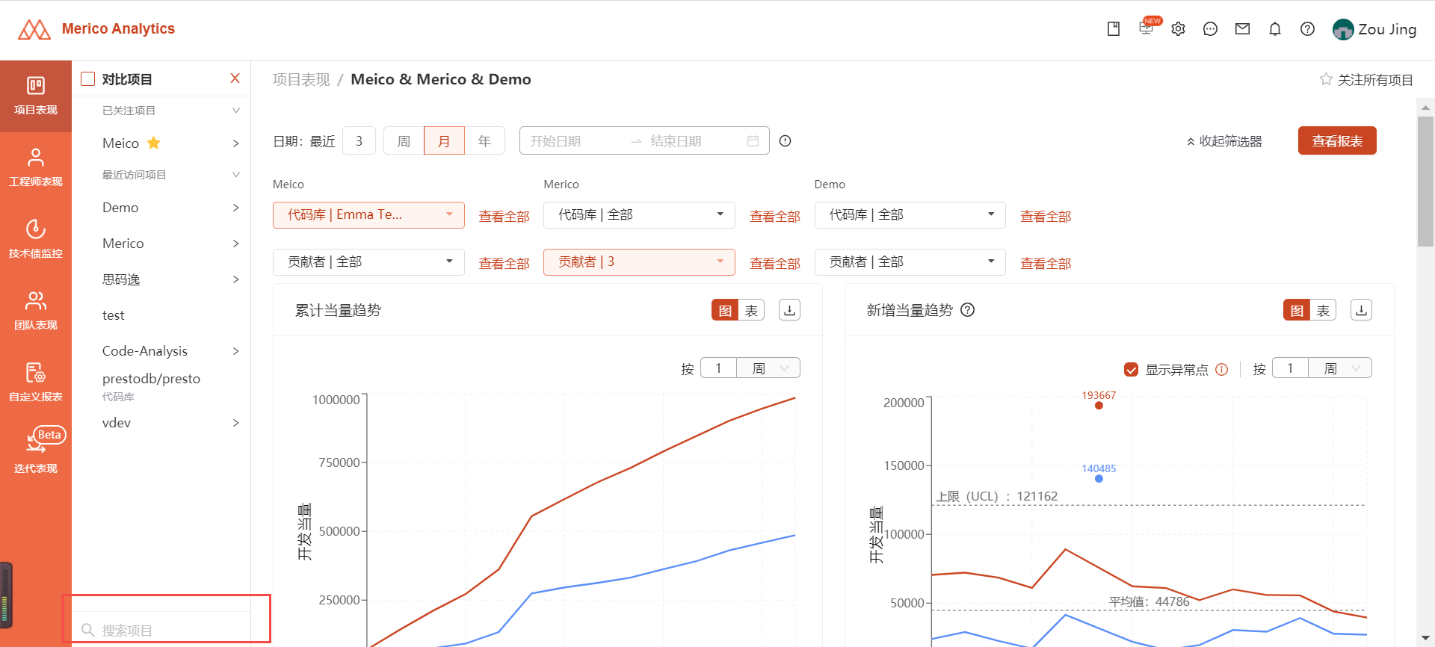Click 查看全部 beside Demo 代码库
1435x647 pixels.
[1046, 217]
